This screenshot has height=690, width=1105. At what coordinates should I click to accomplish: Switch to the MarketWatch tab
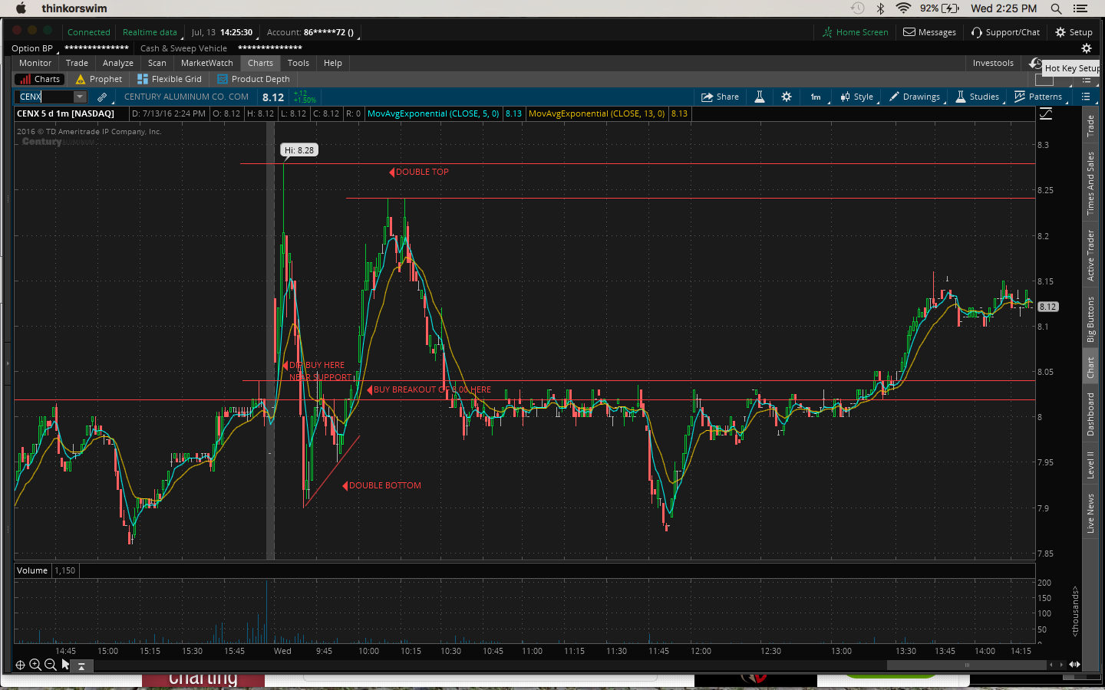pyautogui.click(x=206, y=63)
